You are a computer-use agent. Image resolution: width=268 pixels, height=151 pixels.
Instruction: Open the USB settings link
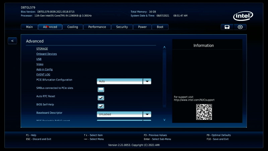tap(39, 59)
